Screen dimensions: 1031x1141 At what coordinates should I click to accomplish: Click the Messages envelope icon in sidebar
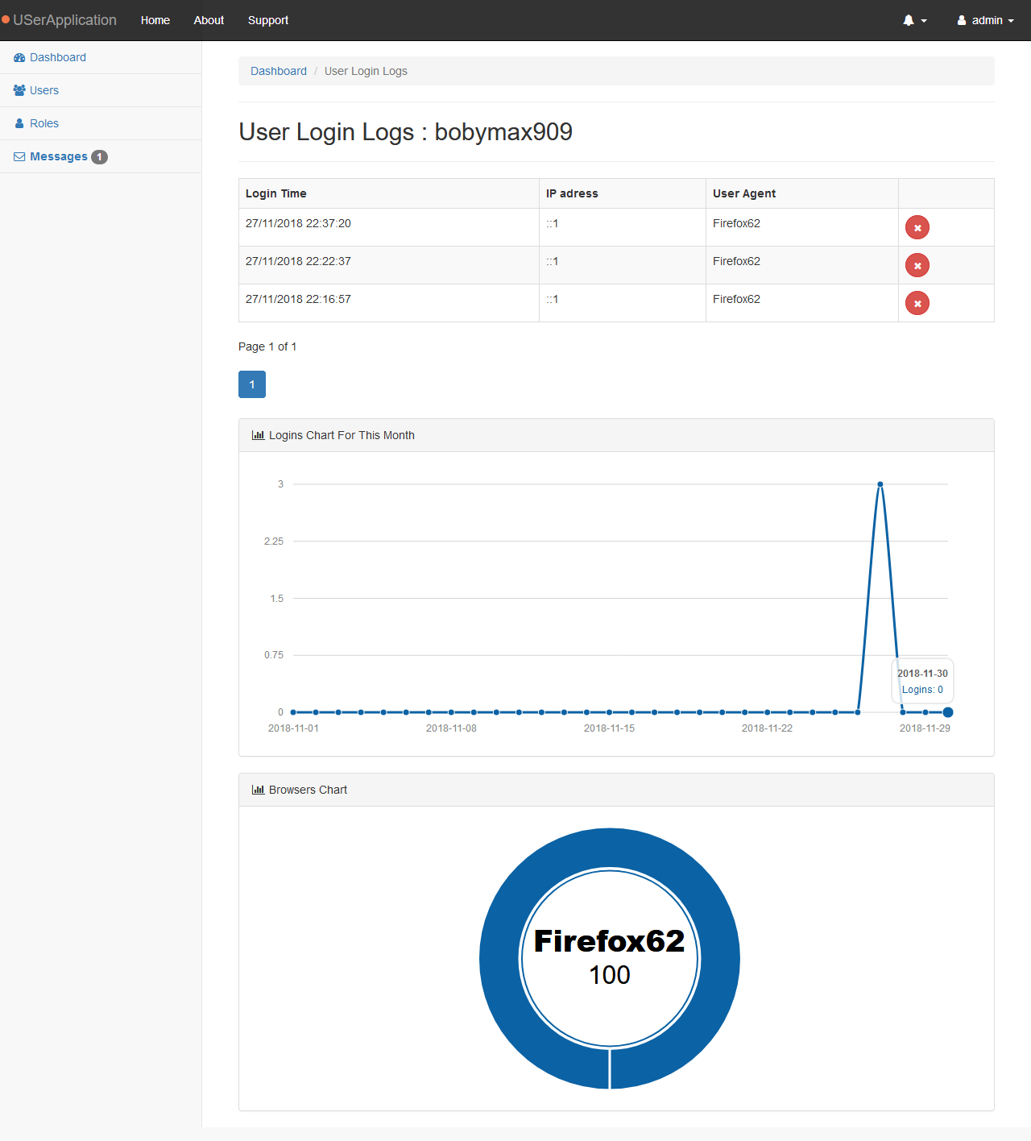click(19, 156)
